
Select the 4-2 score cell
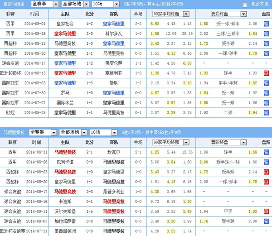pyautogui.click(x=89, y=24)
